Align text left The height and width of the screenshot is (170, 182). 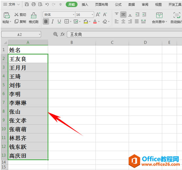[x=116, y=22]
